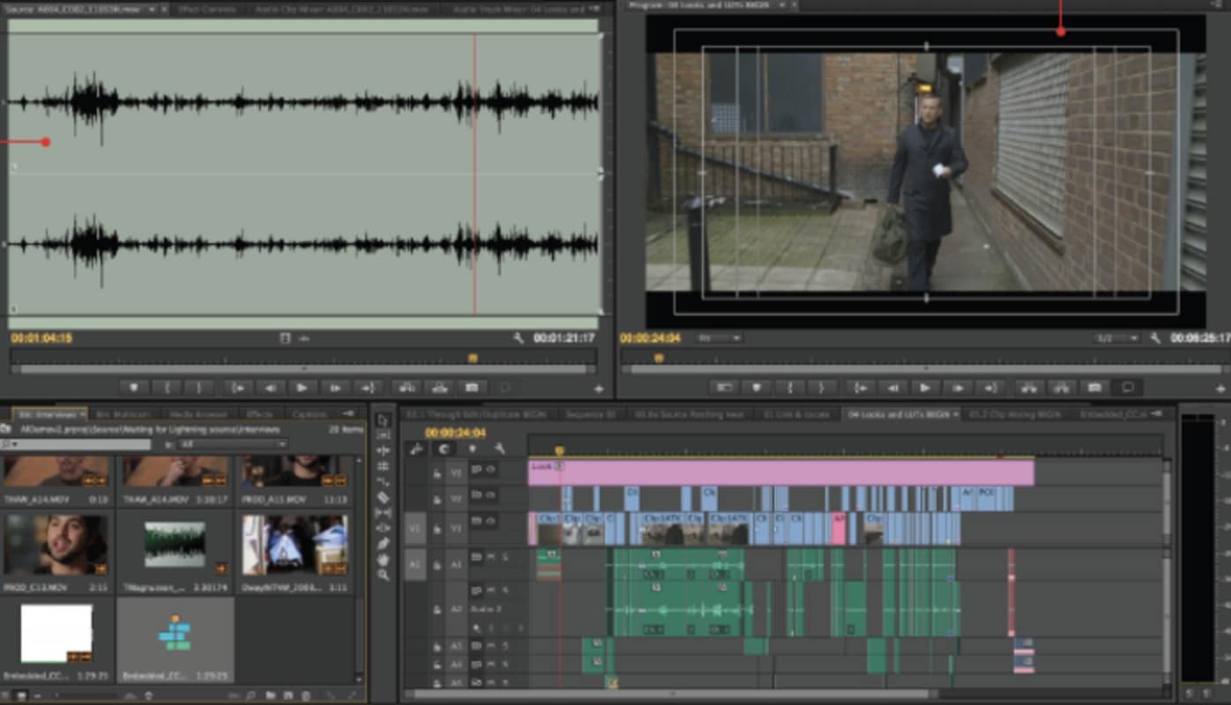Select the Razor tool

[384, 497]
